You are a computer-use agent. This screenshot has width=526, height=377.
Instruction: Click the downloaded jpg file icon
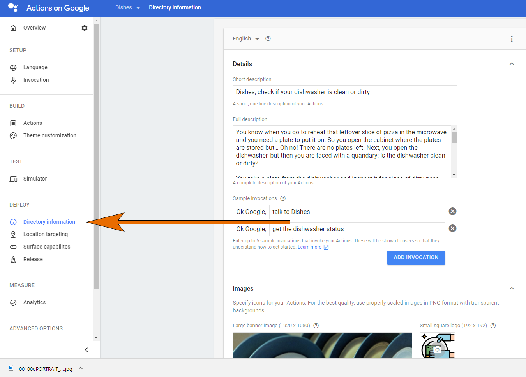pos(11,368)
